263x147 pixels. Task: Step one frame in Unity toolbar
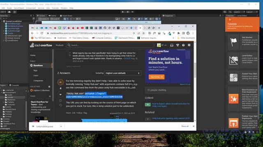coord(132,12)
